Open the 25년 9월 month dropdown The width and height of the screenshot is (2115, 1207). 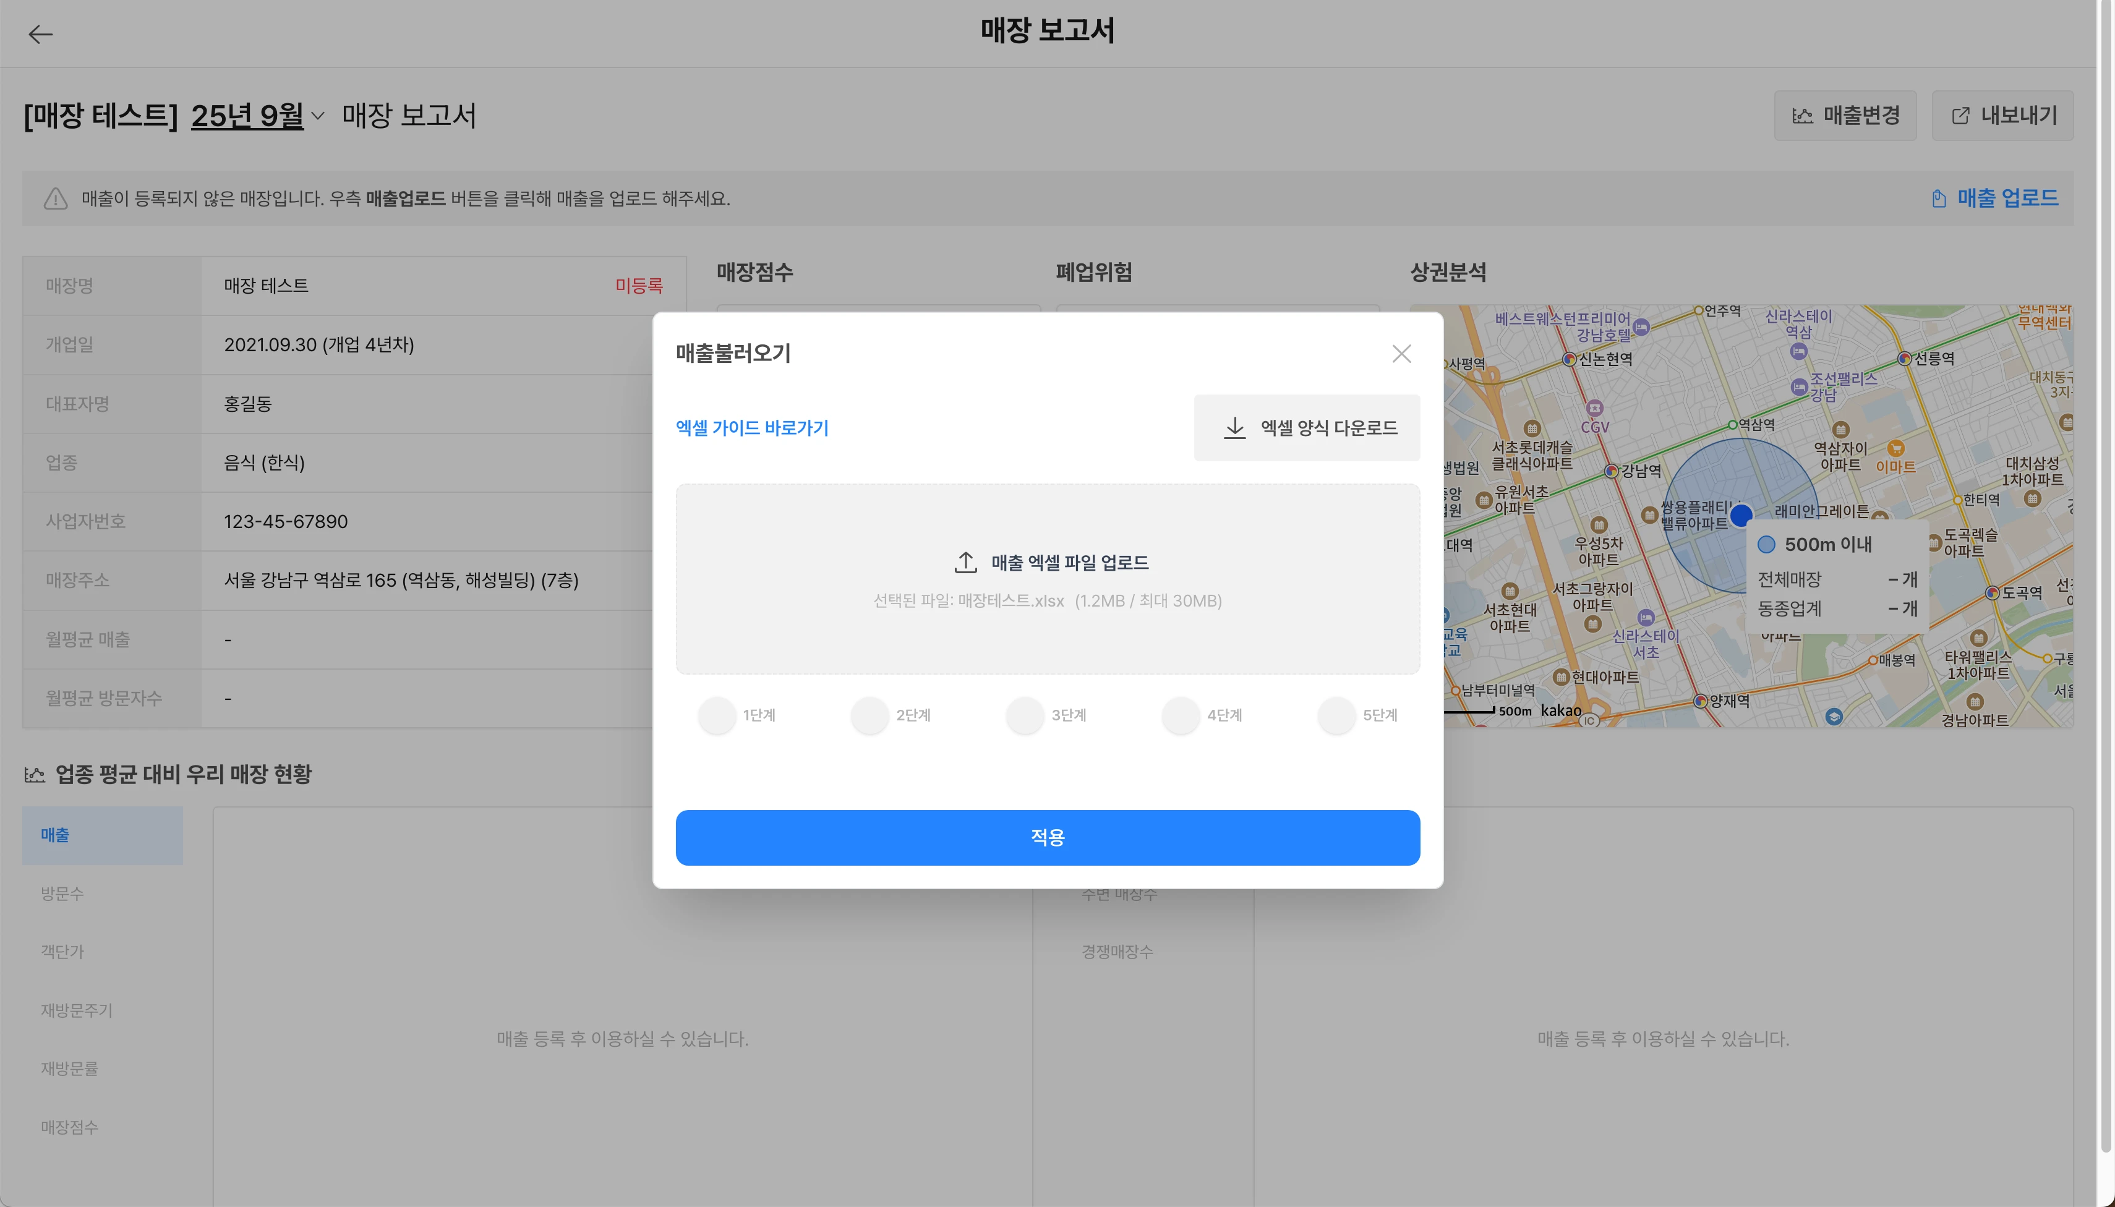tap(247, 116)
